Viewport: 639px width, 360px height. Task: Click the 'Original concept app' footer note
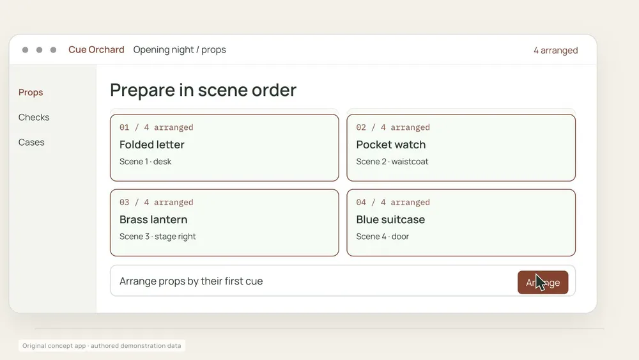coord(102,346)
